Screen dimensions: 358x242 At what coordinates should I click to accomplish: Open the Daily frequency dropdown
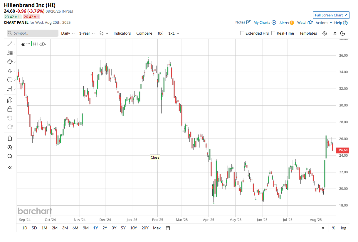point(68,33)
